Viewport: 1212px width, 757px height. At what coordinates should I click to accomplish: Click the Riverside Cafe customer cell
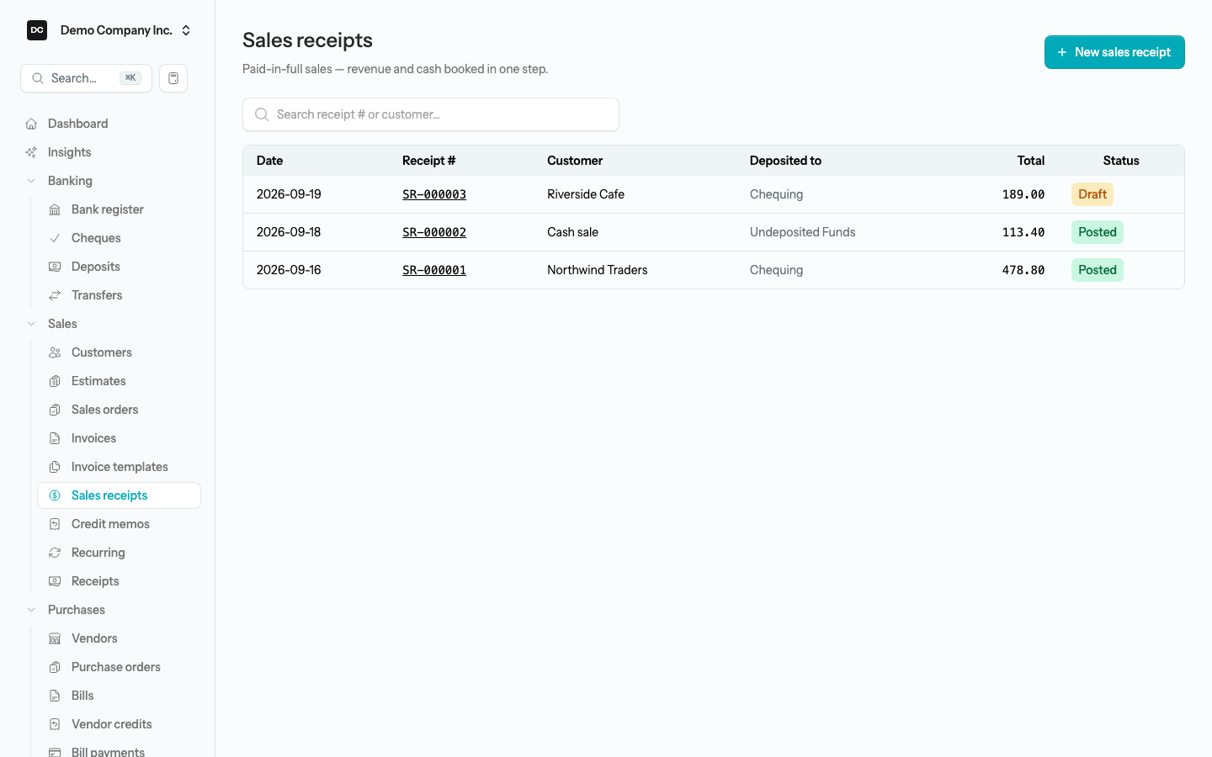click(586, 194)
